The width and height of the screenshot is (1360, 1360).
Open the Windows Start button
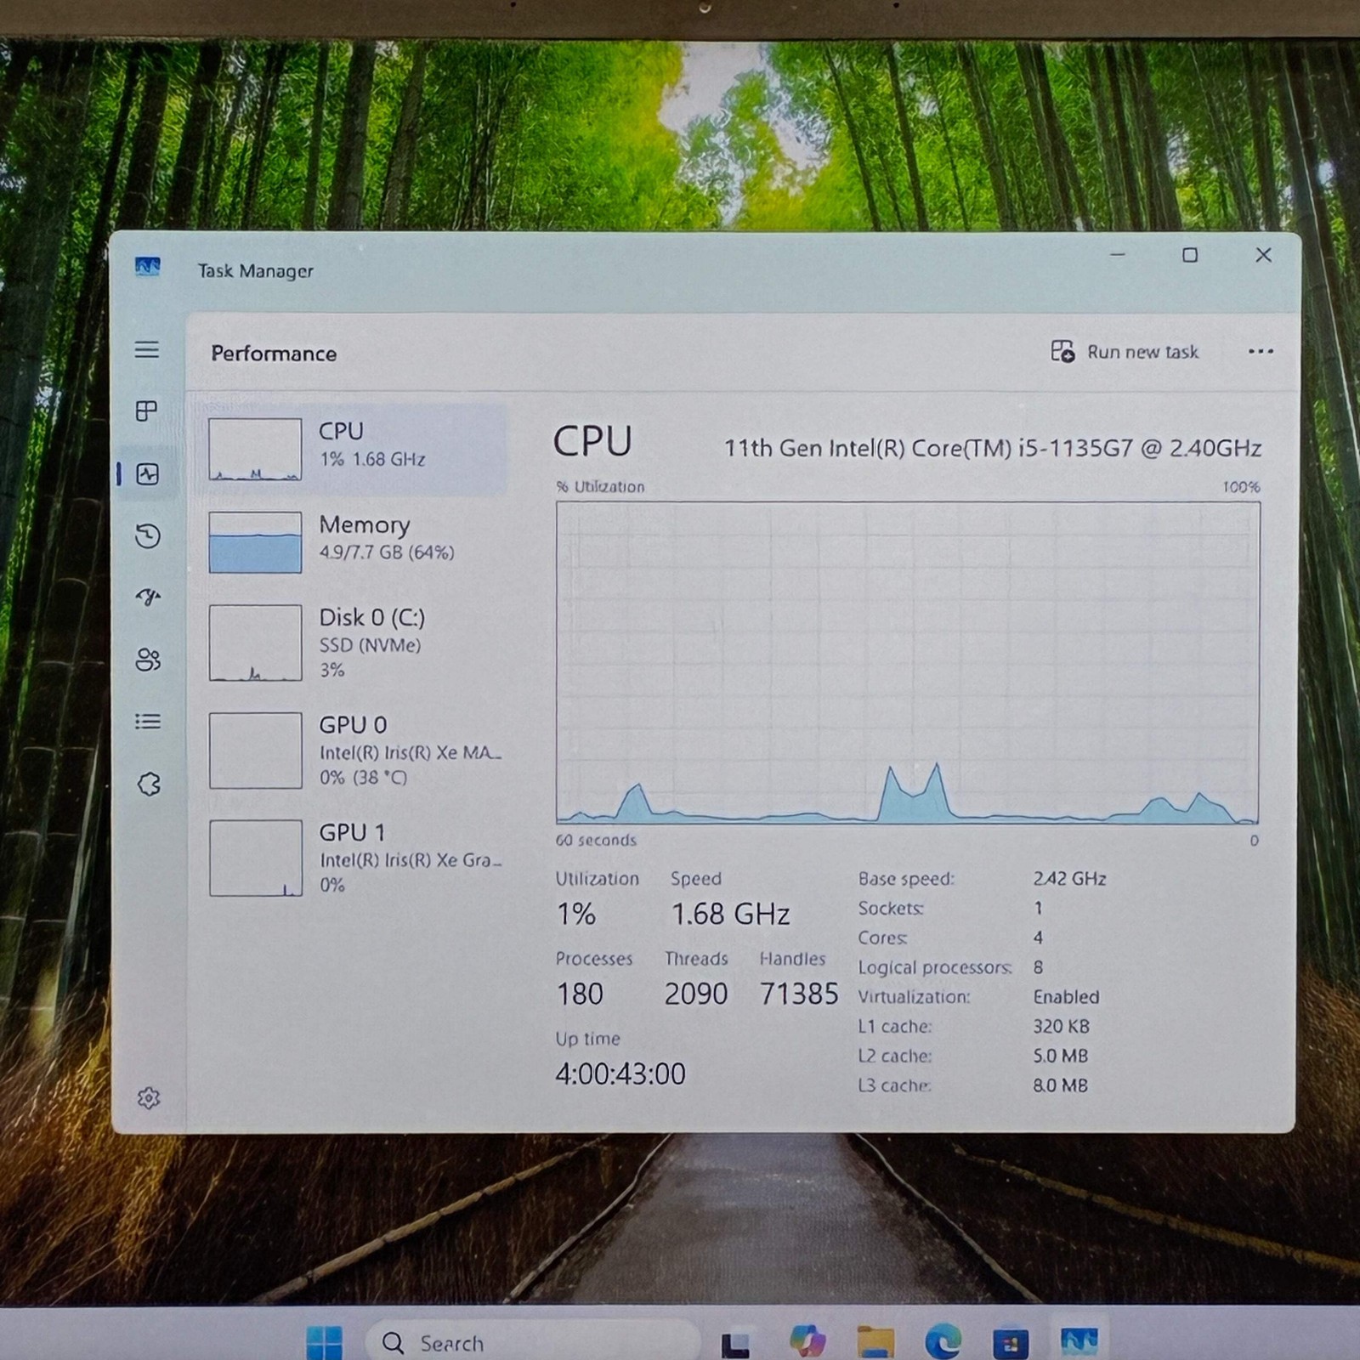point(324,1344)
